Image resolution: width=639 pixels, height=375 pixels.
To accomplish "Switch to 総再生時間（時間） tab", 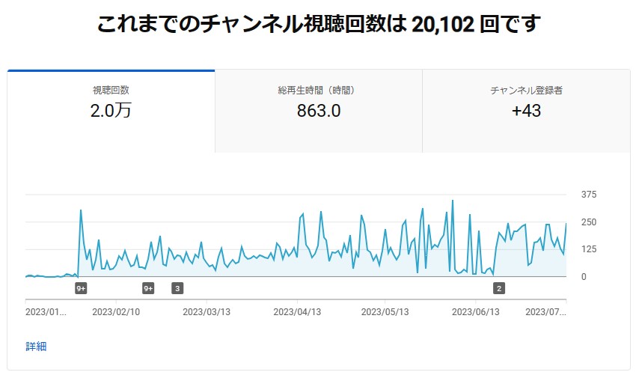I will pyautogui.click(x=319, y=112).
